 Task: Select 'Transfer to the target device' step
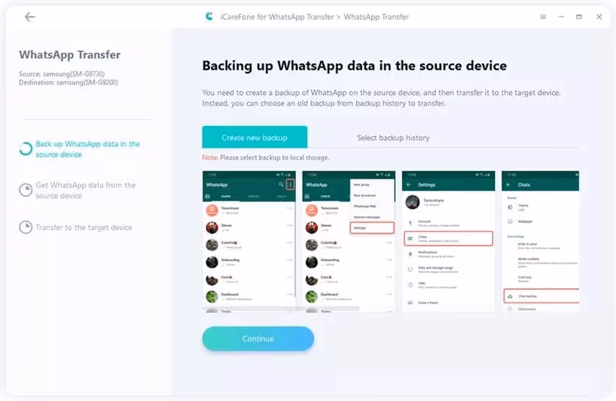[84, 227]
